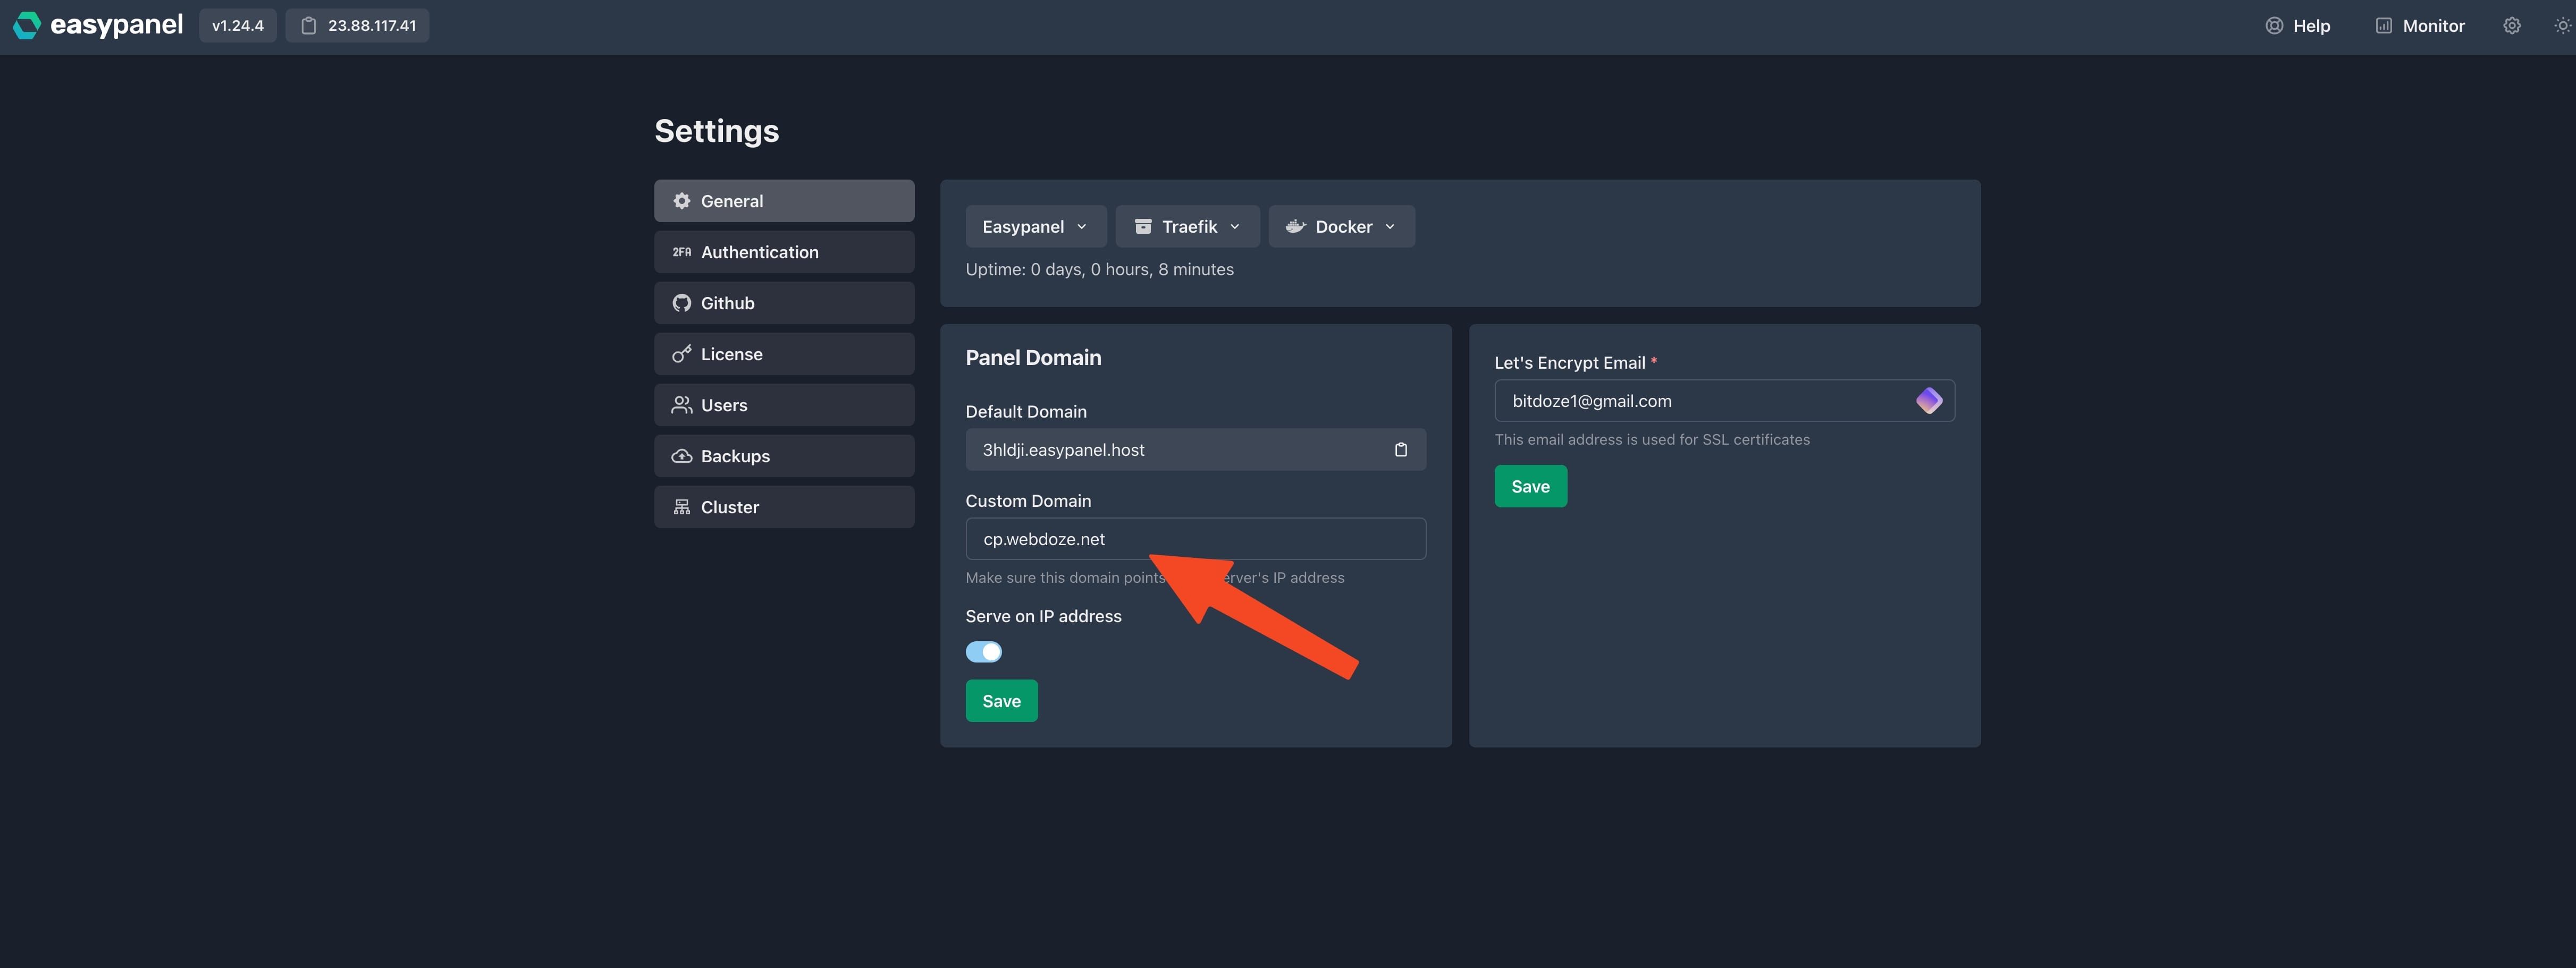Open the Users settings tab
Image resolution: width=2576 pixels, height=968 pixels.
tap(784, 405)
